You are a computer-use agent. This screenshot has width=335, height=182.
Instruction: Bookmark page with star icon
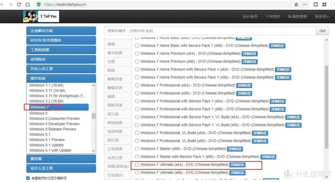(x=296, y=4)
